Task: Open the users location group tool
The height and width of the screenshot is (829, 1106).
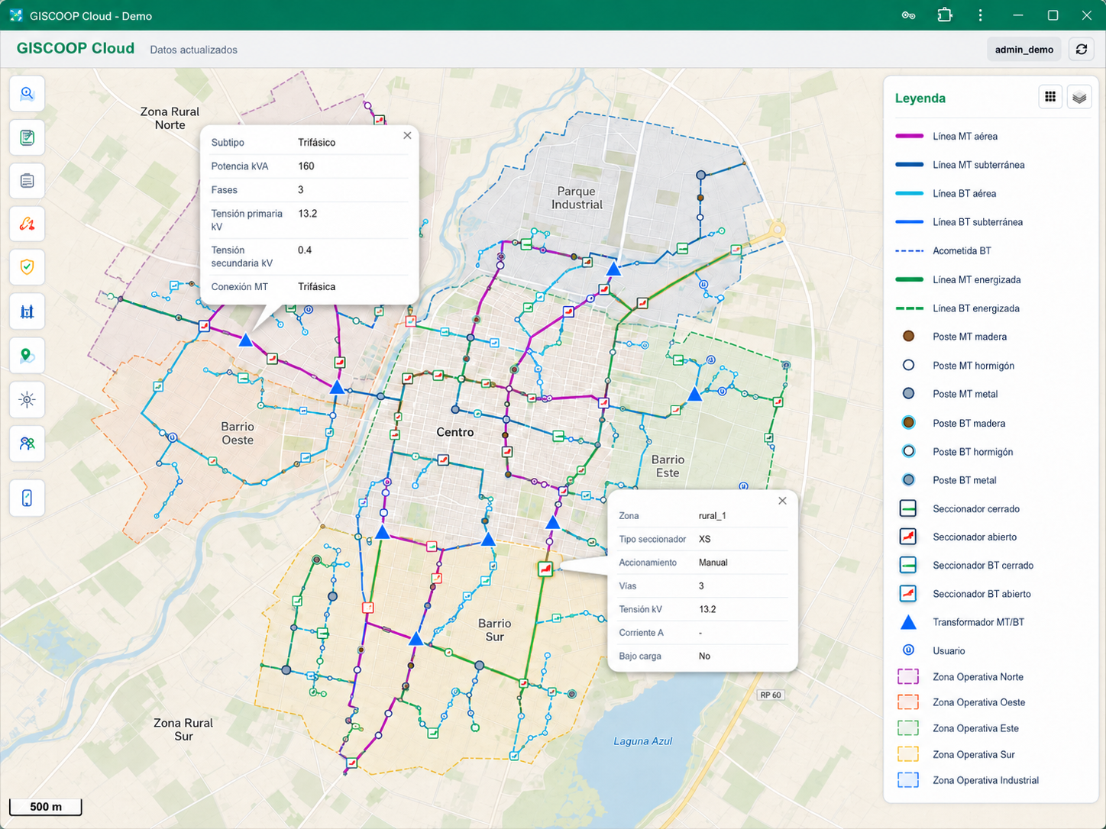Action: point(27,444)
